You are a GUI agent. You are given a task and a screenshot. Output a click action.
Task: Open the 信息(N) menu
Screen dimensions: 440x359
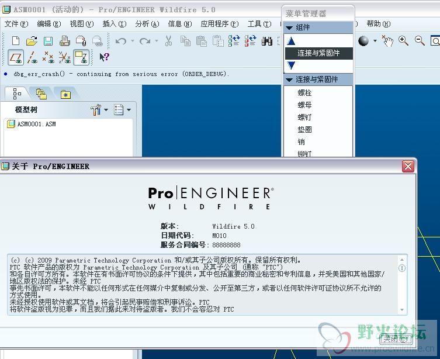pyautogui.click(x=180, y=24)
